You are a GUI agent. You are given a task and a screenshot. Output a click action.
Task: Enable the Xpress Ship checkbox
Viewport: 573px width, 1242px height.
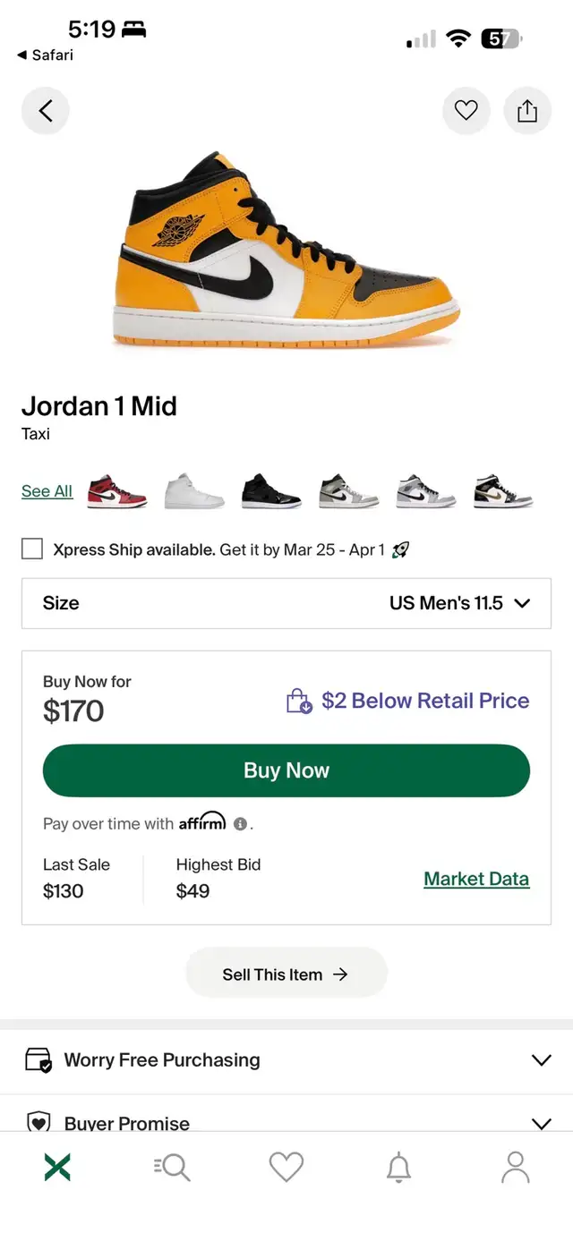[x=32, y=549]
